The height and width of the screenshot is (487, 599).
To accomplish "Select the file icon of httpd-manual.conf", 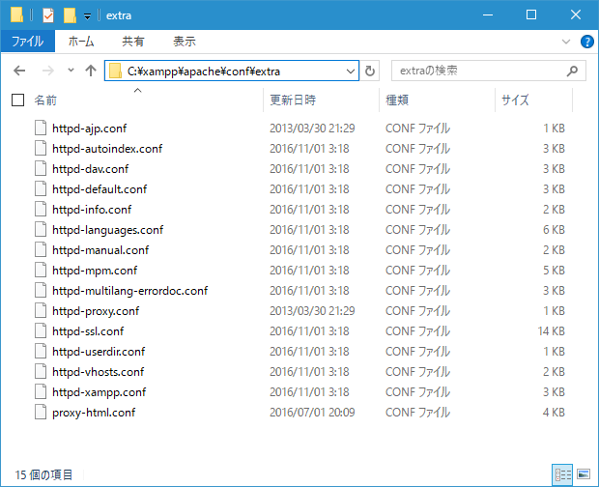I will pos(41,250).
